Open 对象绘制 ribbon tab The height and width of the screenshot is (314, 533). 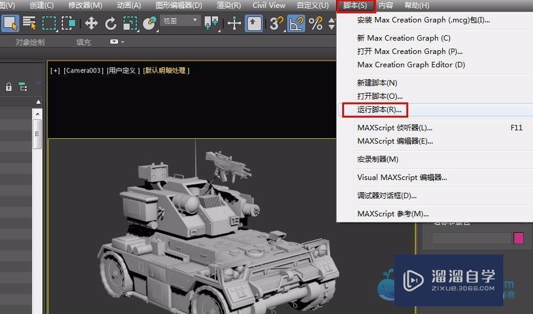click(x=30, y=42)
